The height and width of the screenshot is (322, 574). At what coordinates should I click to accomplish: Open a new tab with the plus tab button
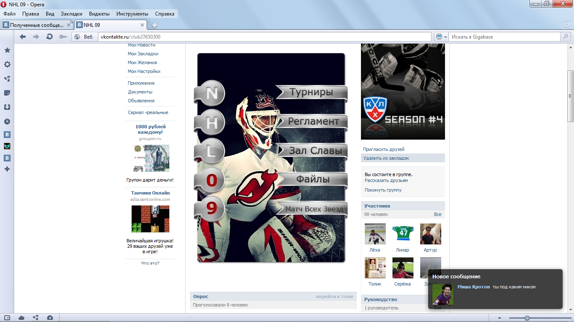pos(155,25)
